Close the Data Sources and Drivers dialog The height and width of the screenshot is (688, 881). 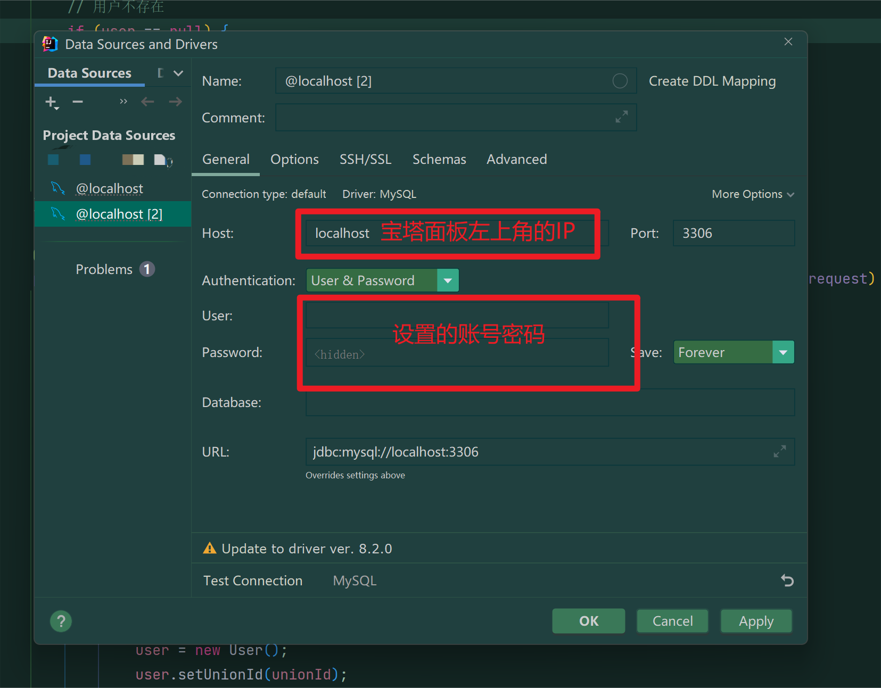click(x=788, y=42)
